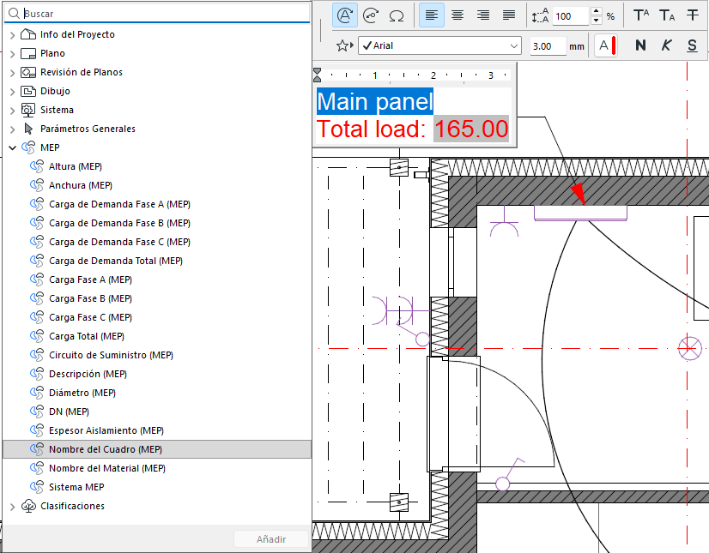Toggle left text alignment
This screenshot has width=709, height=553.
click(432, 15)
